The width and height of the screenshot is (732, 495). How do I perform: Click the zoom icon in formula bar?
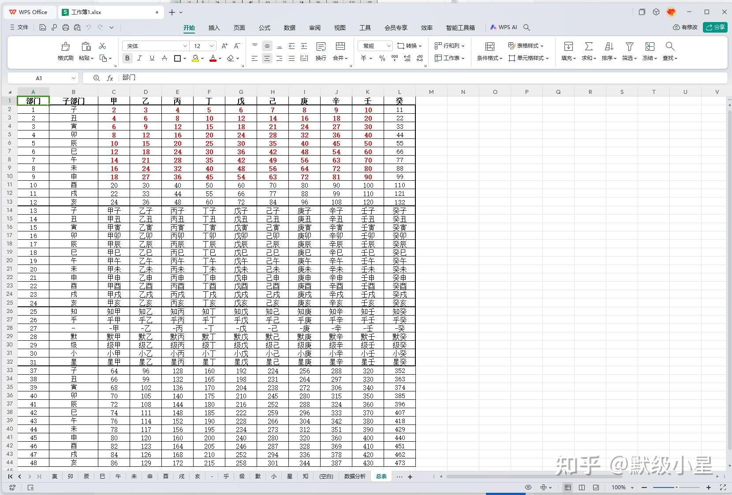point(97,78)
